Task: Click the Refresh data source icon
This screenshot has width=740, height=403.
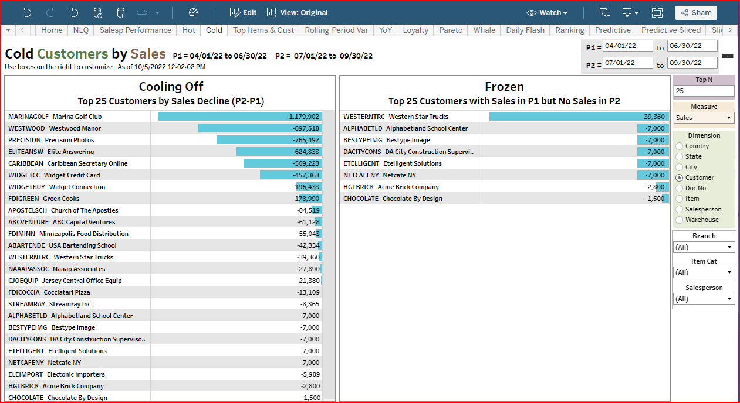Action: tap(97, 12)
